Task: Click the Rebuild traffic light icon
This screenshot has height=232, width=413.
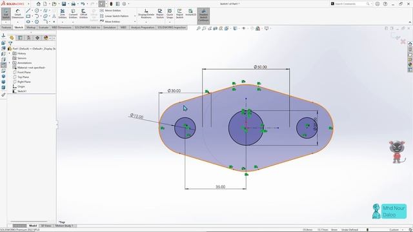Action: click(111, 4)
